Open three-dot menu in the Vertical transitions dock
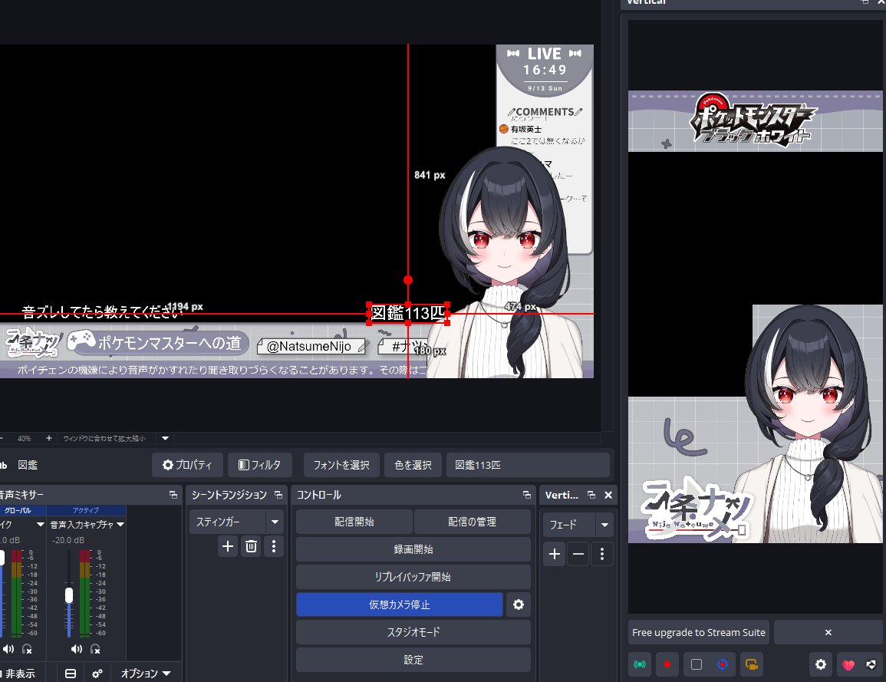The image size is (886, 682). [602, 555]
